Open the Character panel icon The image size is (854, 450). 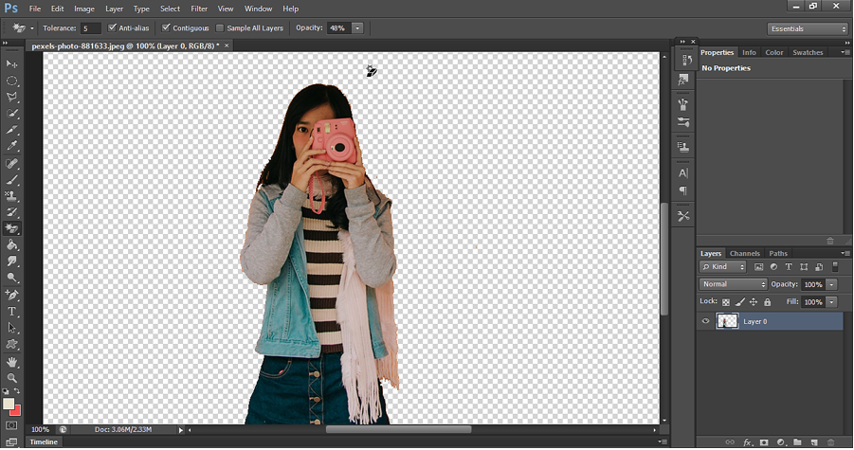683,173
